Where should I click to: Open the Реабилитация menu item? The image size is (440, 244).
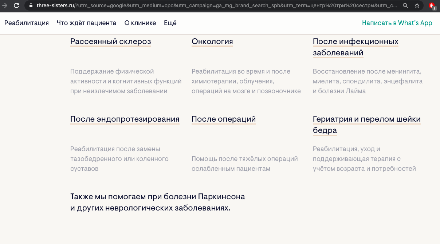(x=27, y=23)
